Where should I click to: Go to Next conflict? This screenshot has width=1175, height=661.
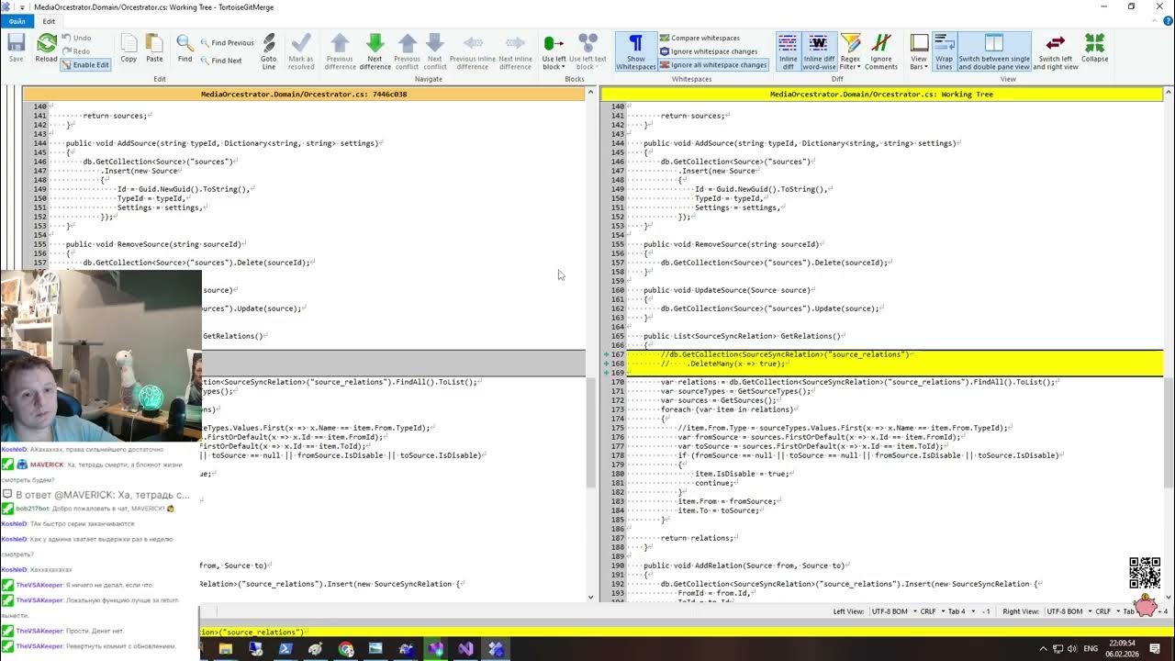point(435,51)
